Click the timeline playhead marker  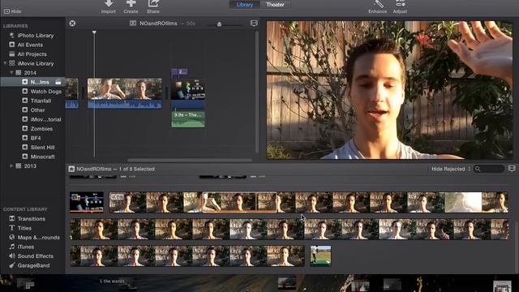94,32
